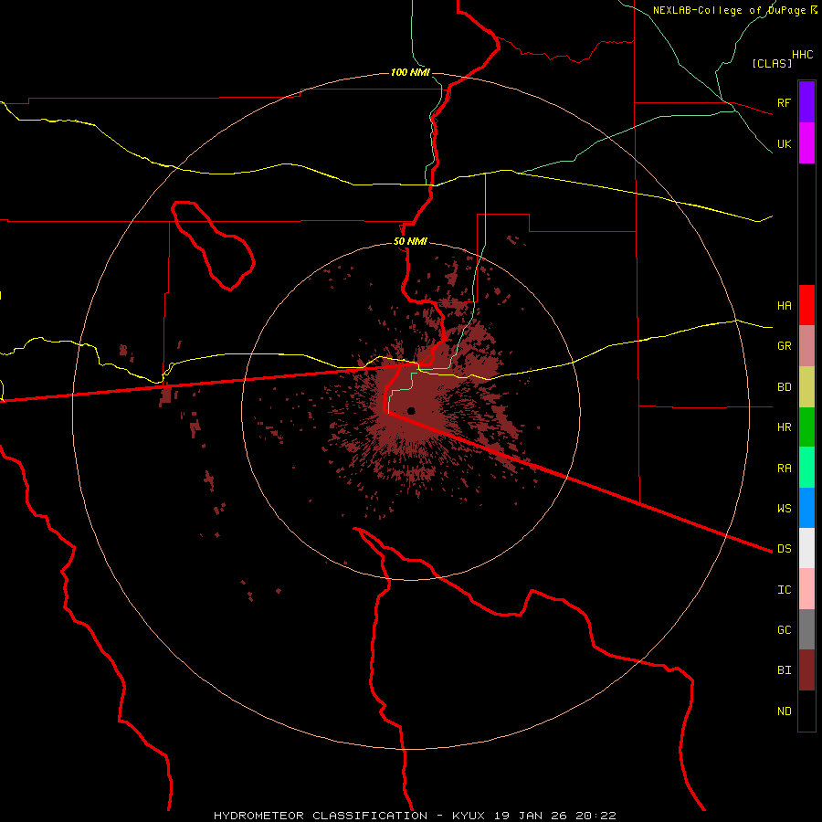Click the HA red legend swatch
822x822 pixels.
coord(806,305)
